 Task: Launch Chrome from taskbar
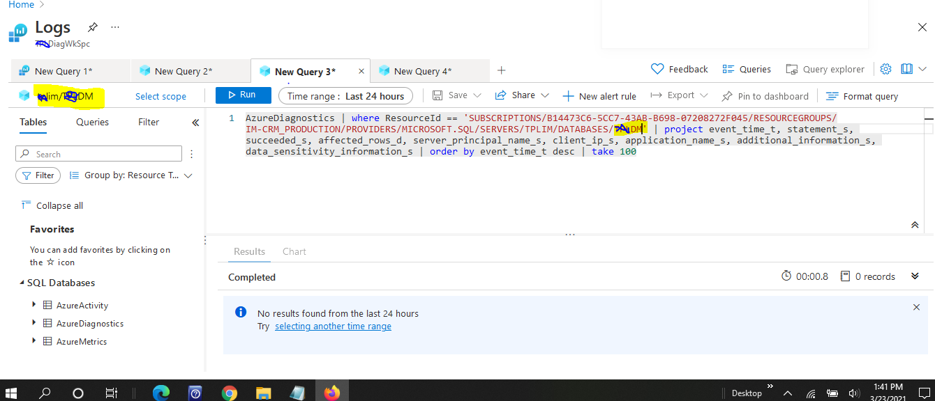coord(229,393)
